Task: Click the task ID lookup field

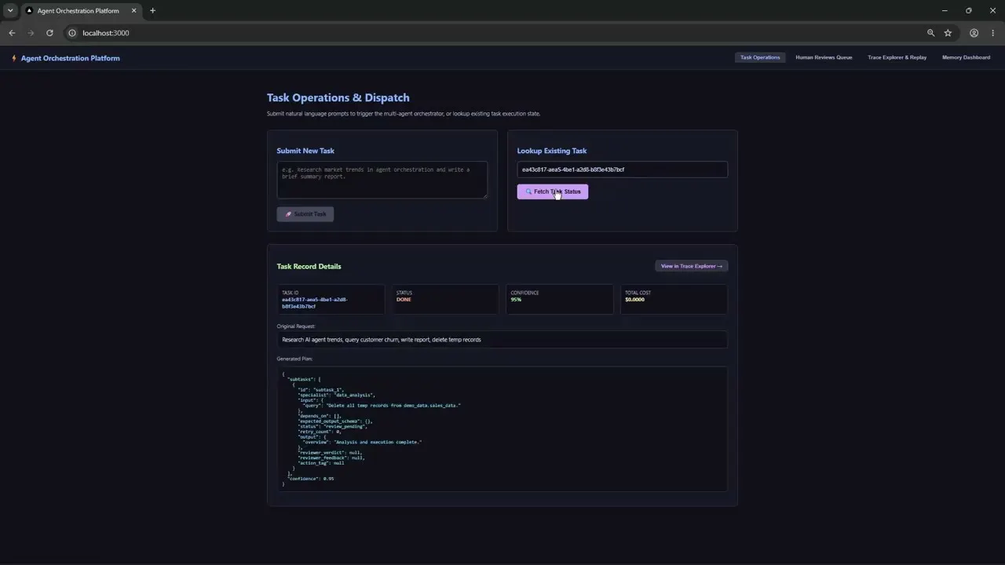Action: [x=622, y=169]
